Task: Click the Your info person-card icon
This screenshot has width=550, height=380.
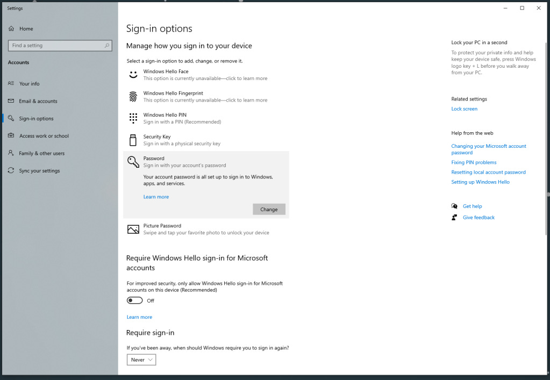Action: [x=11, y=83]
